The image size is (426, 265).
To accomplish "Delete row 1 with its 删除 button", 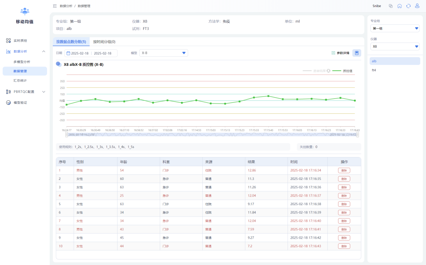I will point(344,170).
